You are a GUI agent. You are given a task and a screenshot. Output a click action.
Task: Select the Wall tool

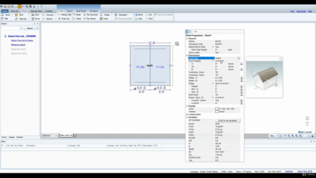coord(4,19)
